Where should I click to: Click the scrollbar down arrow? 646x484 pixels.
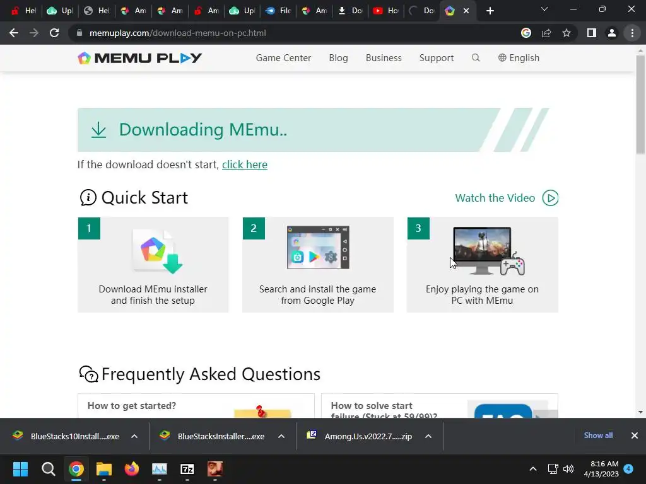click(x=640, y=412)
